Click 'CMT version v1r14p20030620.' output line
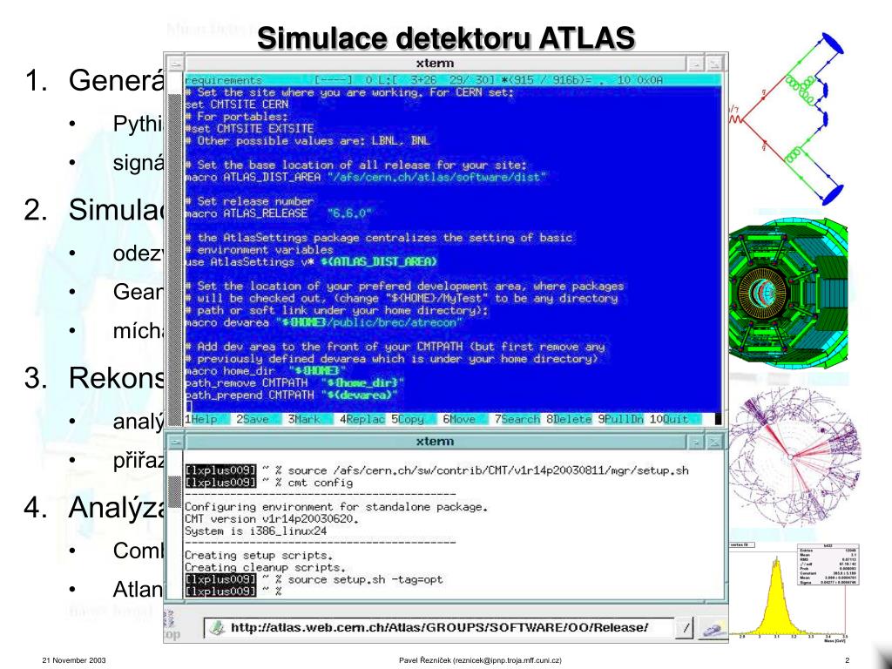The image size is (892, 669). tap(272, 519)
